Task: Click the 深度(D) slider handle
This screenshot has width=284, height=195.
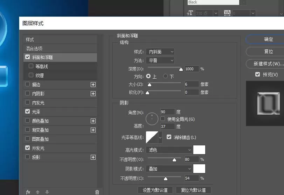Action: tap(181, 70)
